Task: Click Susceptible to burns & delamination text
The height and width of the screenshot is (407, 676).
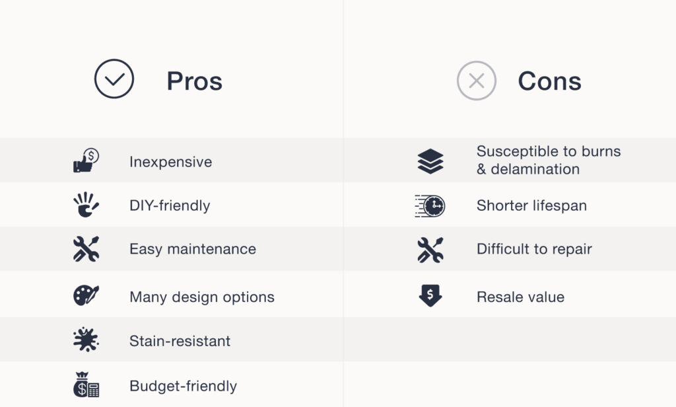Action: tap(548, 160)
